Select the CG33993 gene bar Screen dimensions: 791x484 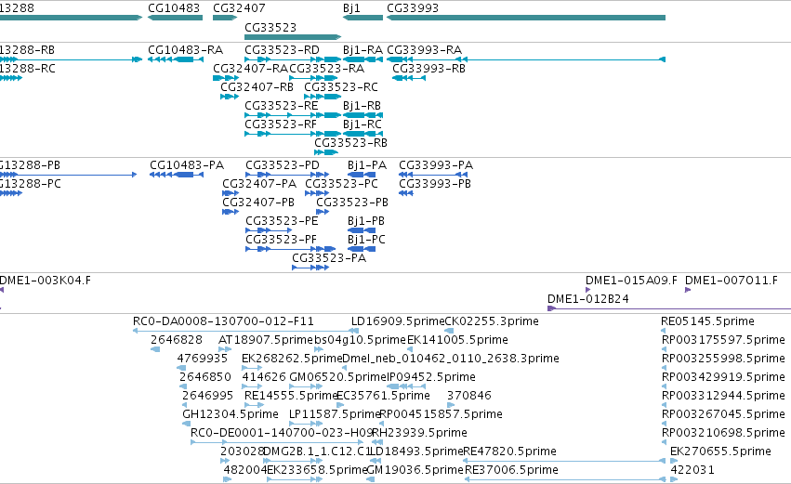[x=526, y=18]
